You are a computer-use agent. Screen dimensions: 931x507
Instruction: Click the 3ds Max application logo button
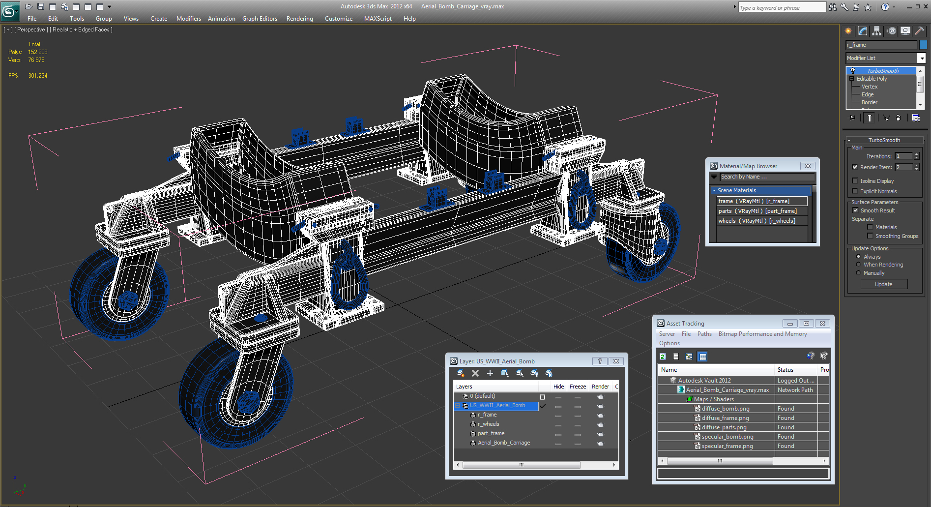pos(9,11)
